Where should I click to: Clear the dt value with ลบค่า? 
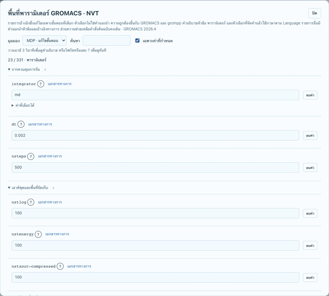pyautogui.click(x=310, y=136)
